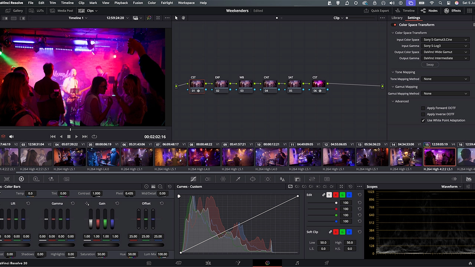
Task: Enable Apply Forward OOTF checkbox
Action: [x=423, y=108]
